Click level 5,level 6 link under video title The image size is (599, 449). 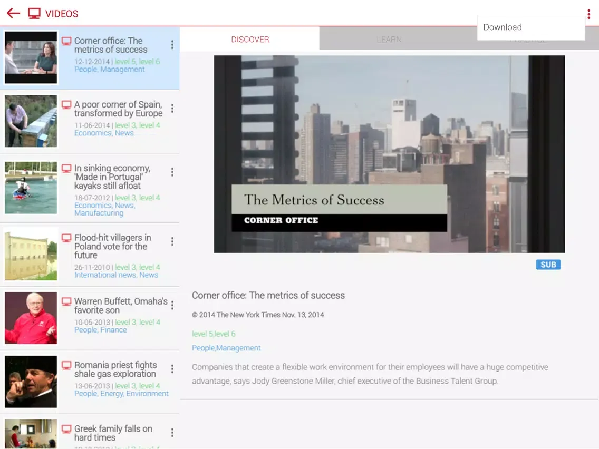click(214, 334)
